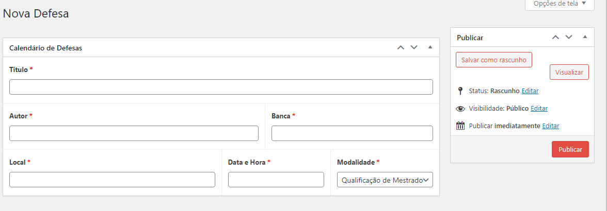The height and width of the screenshot is (211, 607).
Task: Focus the Título input field
Action: point(221,87)
